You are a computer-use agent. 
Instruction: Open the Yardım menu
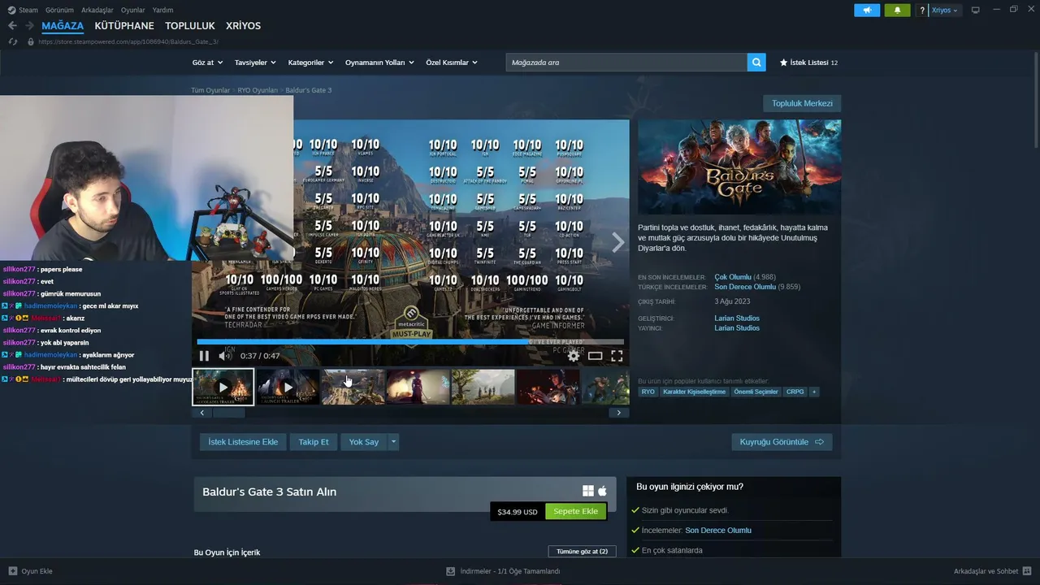[163, 11]
